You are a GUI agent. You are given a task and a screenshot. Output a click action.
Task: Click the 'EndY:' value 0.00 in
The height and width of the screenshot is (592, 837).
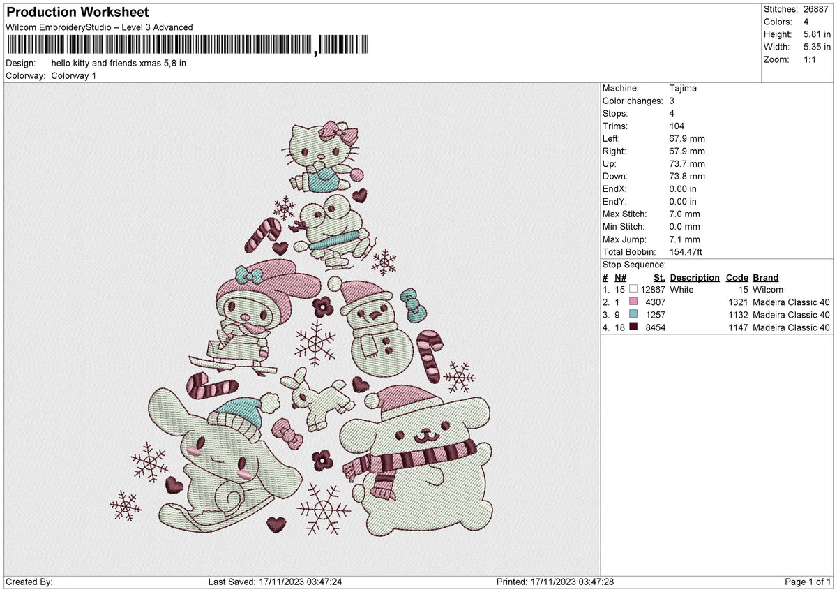tap(683, 201)
